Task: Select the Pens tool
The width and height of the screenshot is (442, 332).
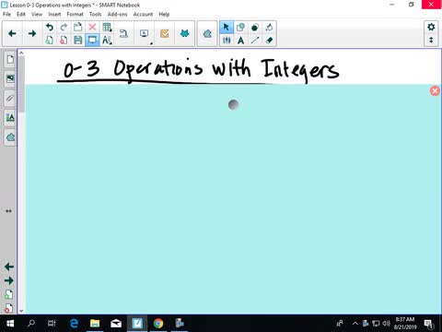Action: (x=227, y=41)
